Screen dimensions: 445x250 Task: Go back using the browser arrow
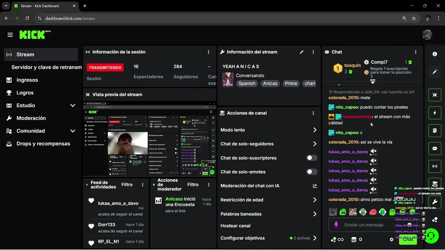click(x=6, y=18)
